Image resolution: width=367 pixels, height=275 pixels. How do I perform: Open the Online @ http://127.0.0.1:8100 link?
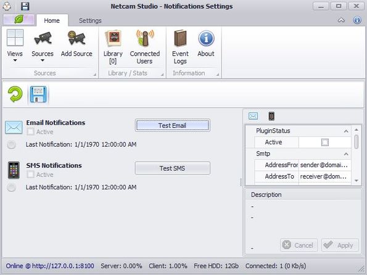50,266
